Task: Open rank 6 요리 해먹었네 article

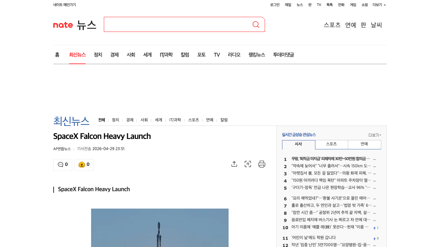Action: [331, 198]
